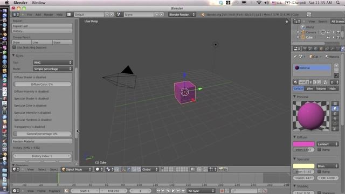Click the screen layout browse icon
Screen dimensions: 345x194
[x=69, y=15]
